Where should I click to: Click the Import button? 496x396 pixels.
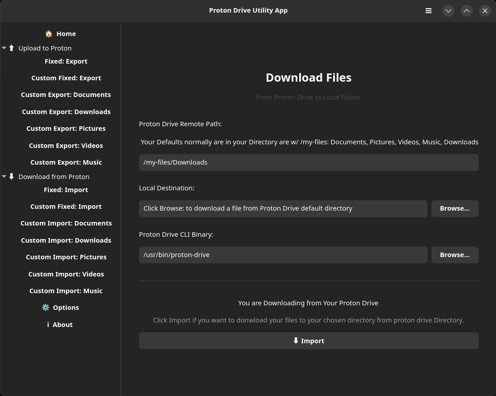309,341
